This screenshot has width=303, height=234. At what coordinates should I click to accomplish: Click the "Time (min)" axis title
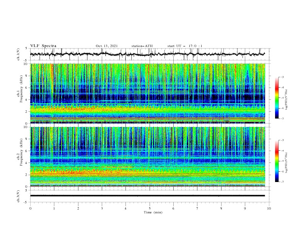[x=153, y=212]
